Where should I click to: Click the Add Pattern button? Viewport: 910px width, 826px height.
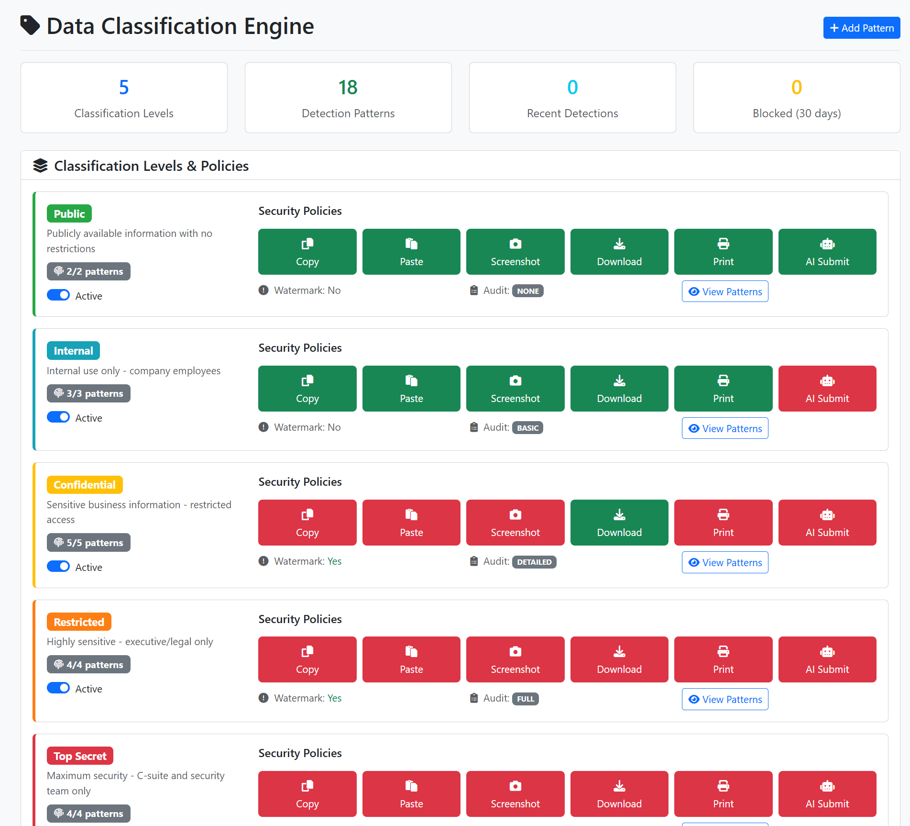click(861, 28)
